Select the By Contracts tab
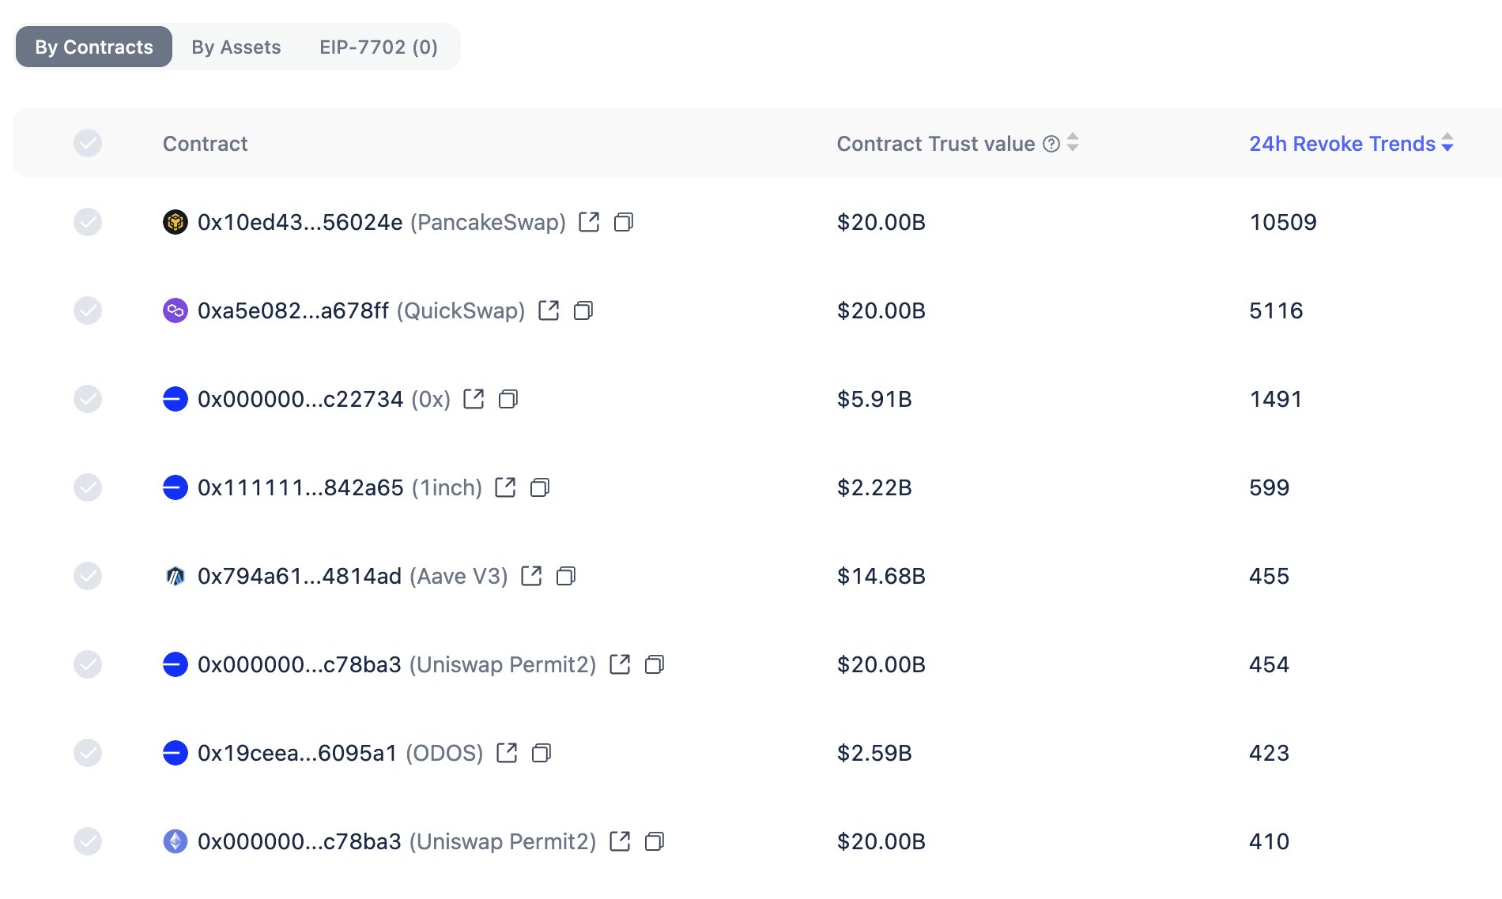Viewport: 1502px width, 899px height. 94,47
